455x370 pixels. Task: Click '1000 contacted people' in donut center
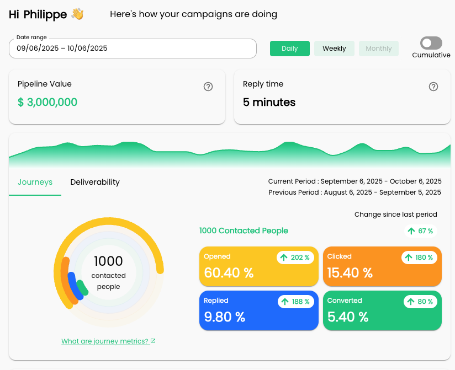coord(109,272)
